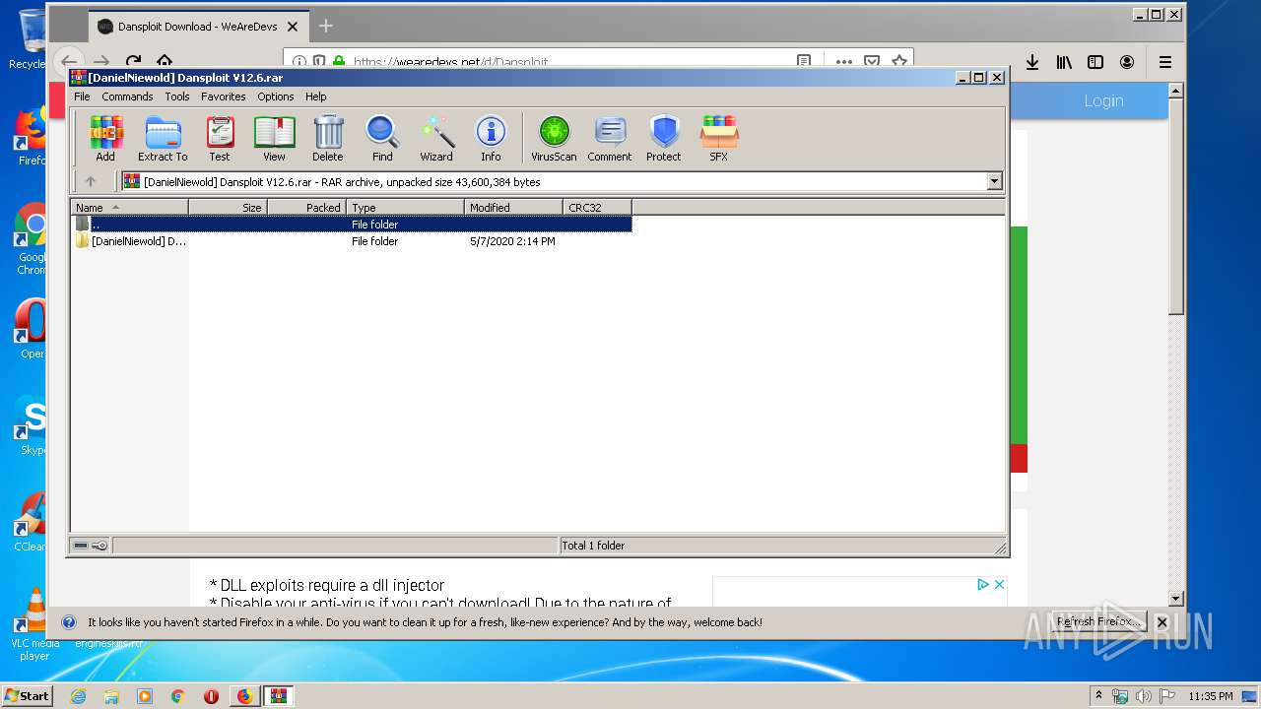Sort list by Modified column
This screenshot has height=709, width=1261.
[513, 208]
